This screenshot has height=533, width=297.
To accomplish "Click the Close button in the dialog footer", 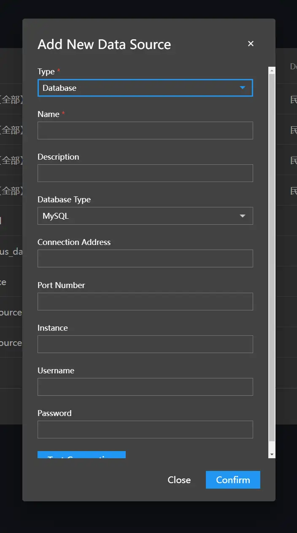I will tap(179, 480).
